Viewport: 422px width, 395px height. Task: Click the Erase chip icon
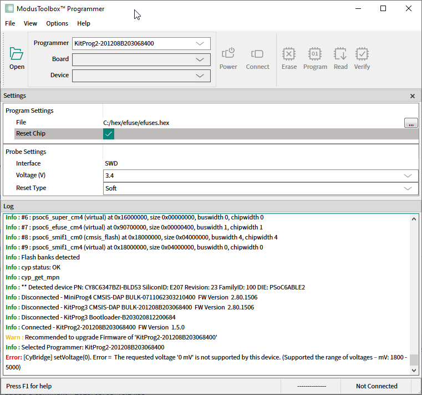pos(289,54)
